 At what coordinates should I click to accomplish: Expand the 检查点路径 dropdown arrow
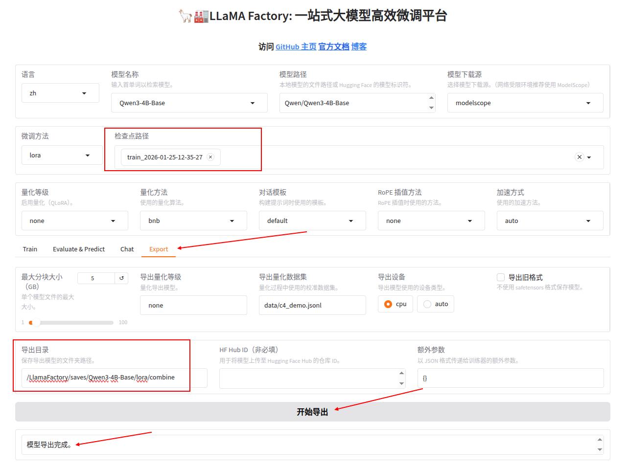(589, 157)
